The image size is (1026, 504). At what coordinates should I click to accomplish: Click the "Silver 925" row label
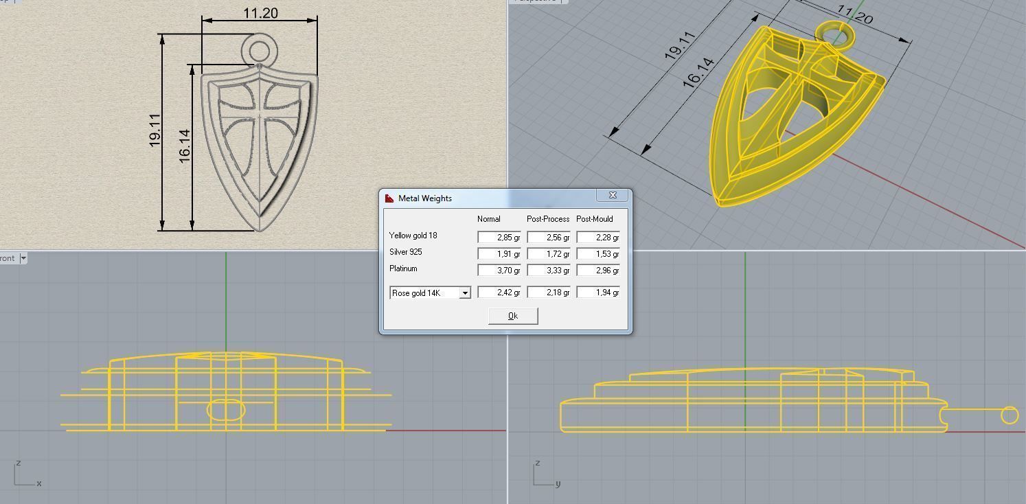[x=405, y=252]
